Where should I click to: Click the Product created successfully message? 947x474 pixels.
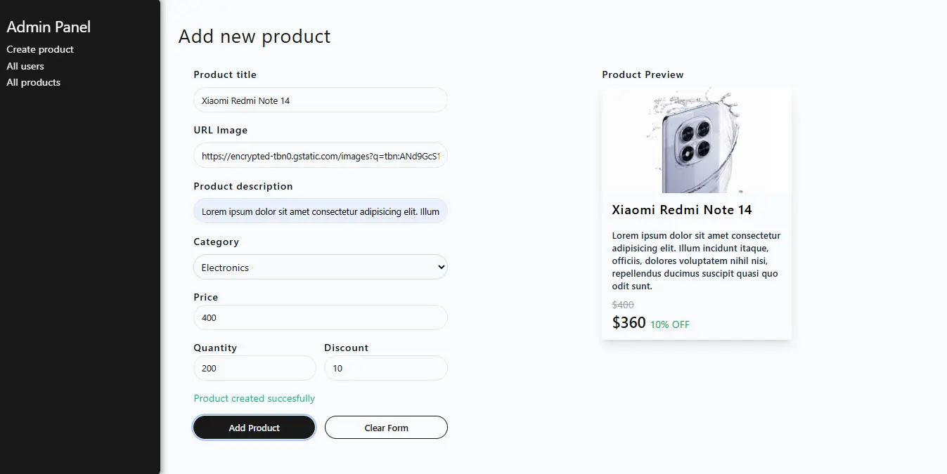254,398
